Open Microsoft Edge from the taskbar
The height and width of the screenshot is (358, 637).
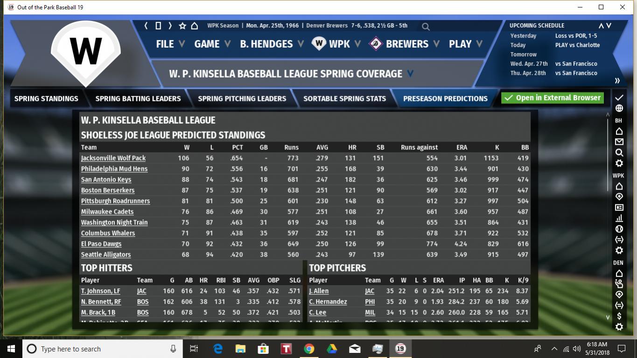[x=218, y=349]
